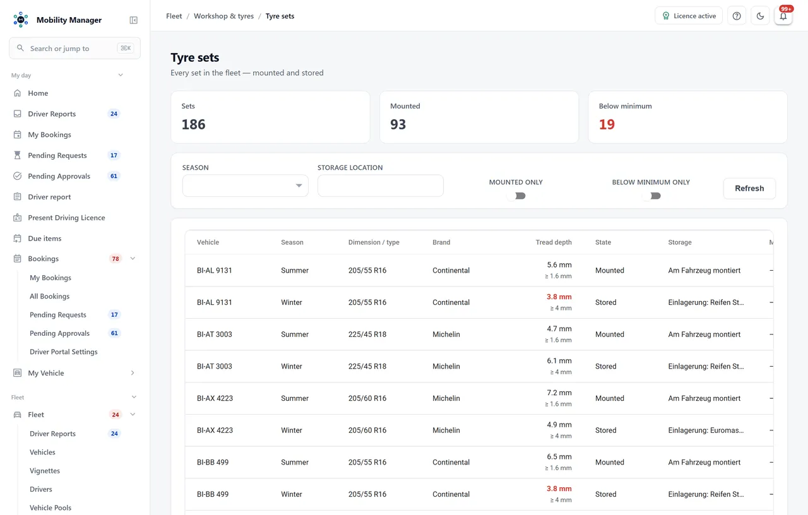The width and height of the screenshot is (808, 515).
Task: Enable the Mounted Only switch
Action: click(x=516, y=196)
